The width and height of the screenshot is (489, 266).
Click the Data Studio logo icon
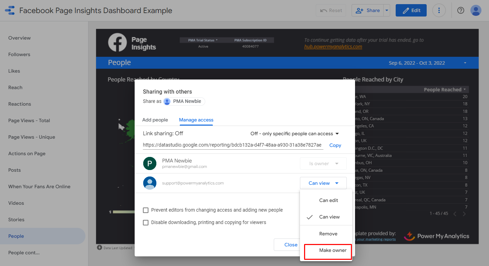(x=10, y=10)
